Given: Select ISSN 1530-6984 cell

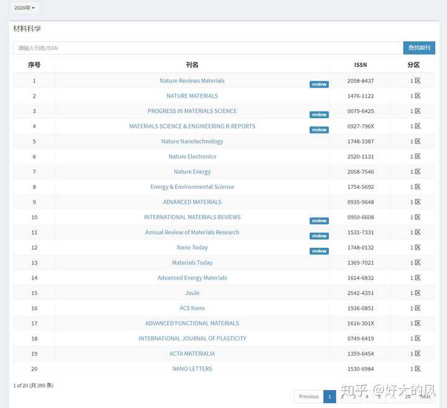Looking at the screenshot, I should coord(360,369).
